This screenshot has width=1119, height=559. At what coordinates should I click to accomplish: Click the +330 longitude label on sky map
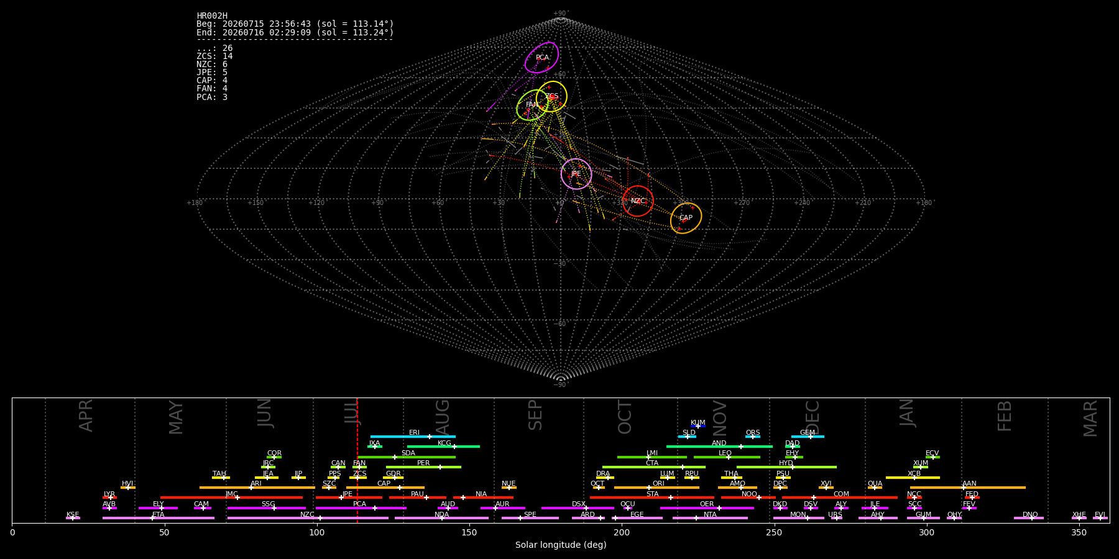pyautogui.click(x=620, y=203)
